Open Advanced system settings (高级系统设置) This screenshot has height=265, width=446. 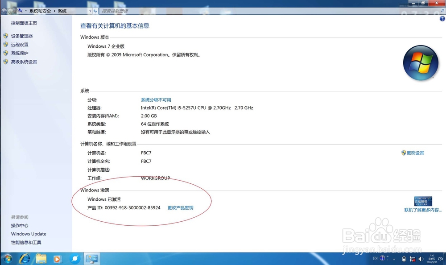click(x=24, y=62)
